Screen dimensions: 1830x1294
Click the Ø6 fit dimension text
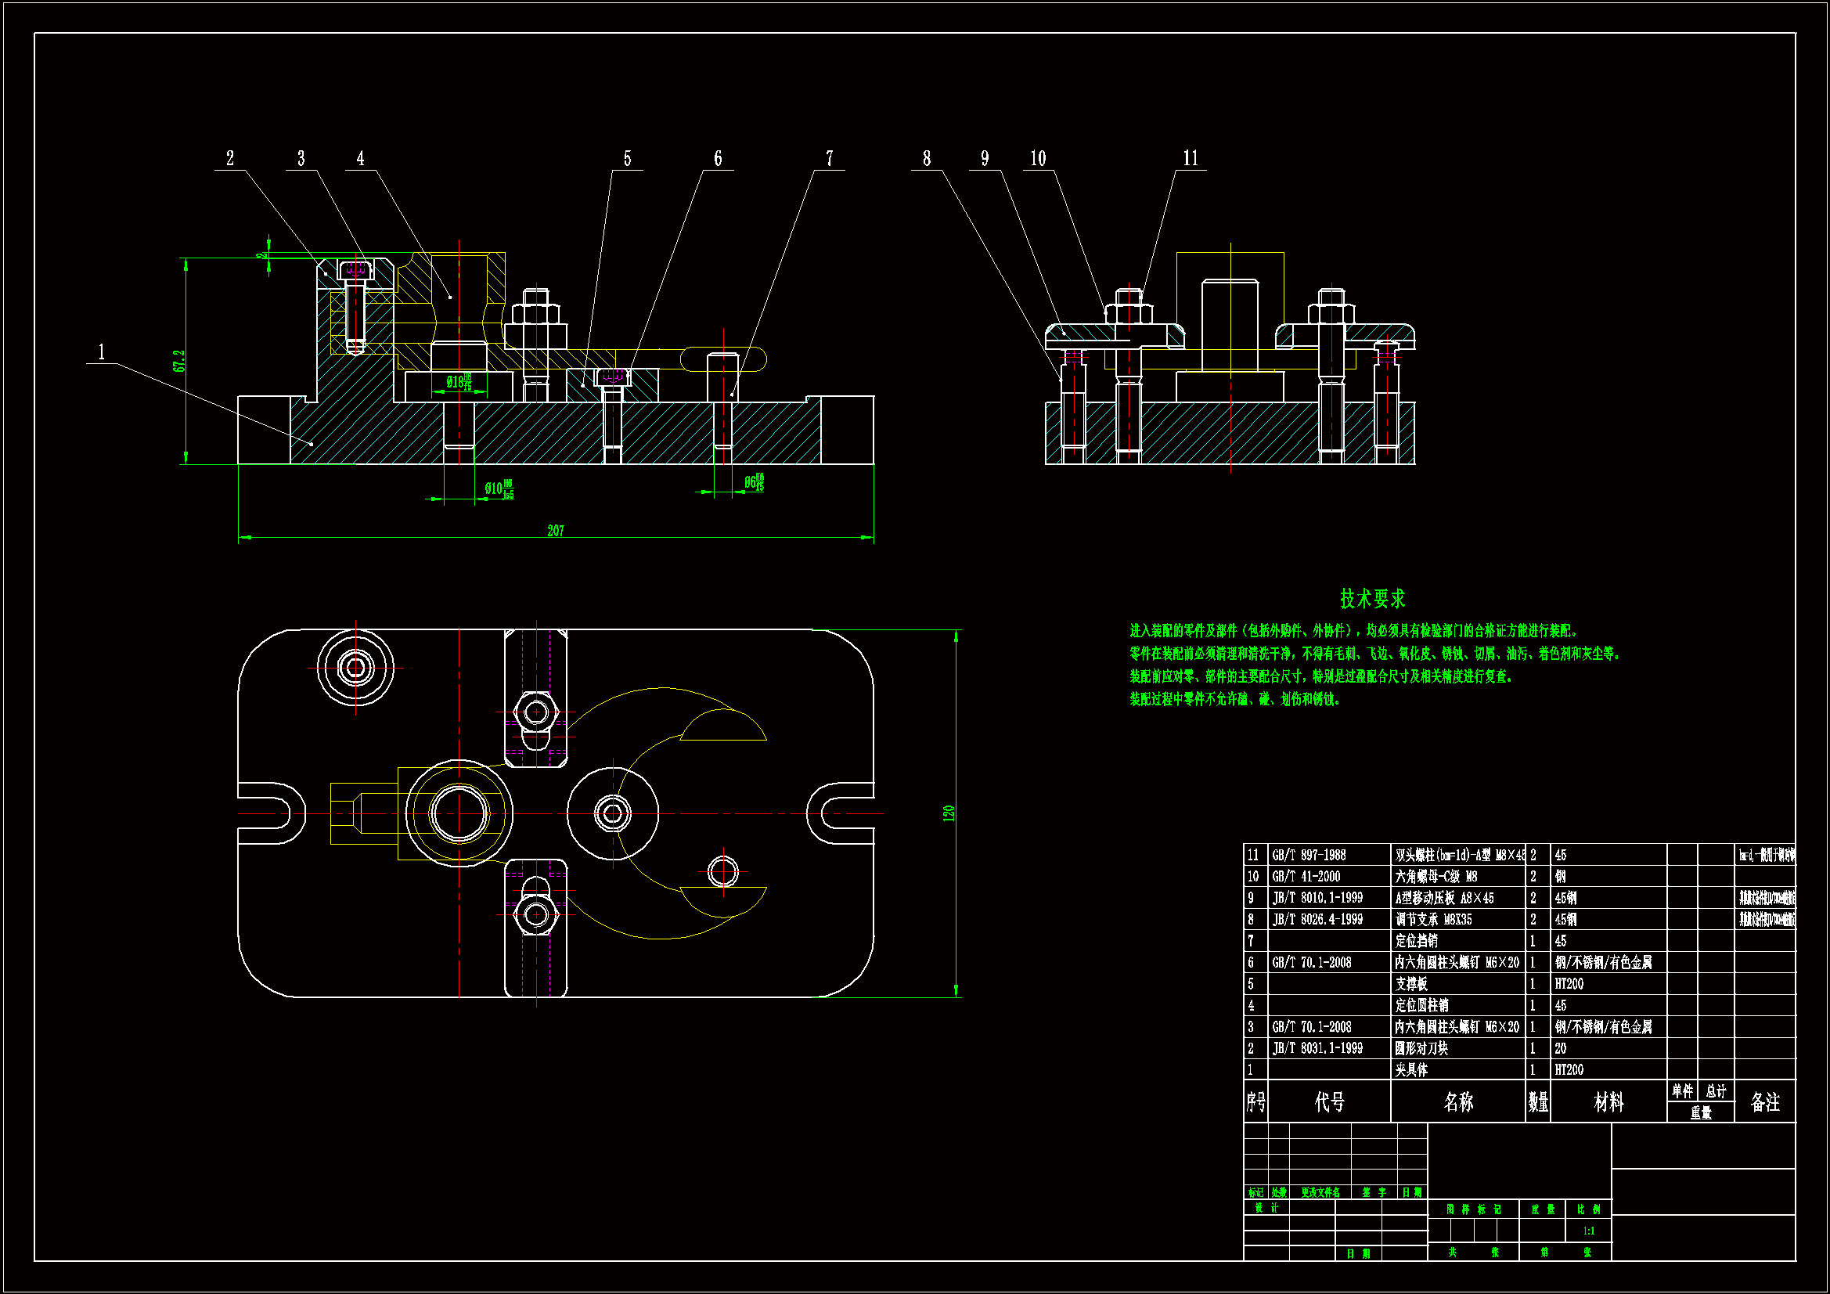point(753,482)
